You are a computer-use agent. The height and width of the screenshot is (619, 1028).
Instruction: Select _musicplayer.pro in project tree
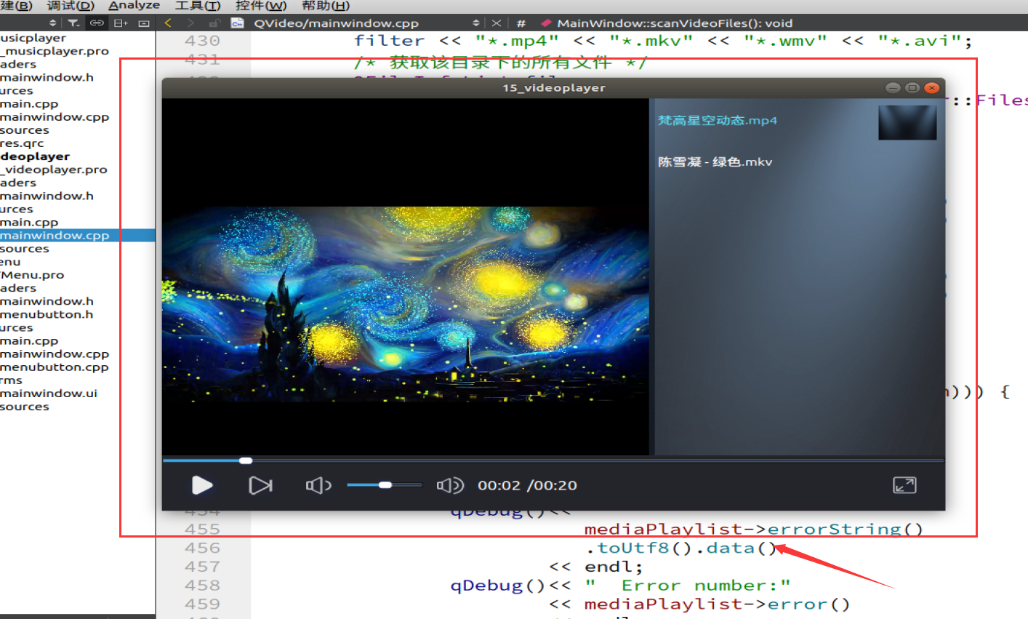(55, 51)
